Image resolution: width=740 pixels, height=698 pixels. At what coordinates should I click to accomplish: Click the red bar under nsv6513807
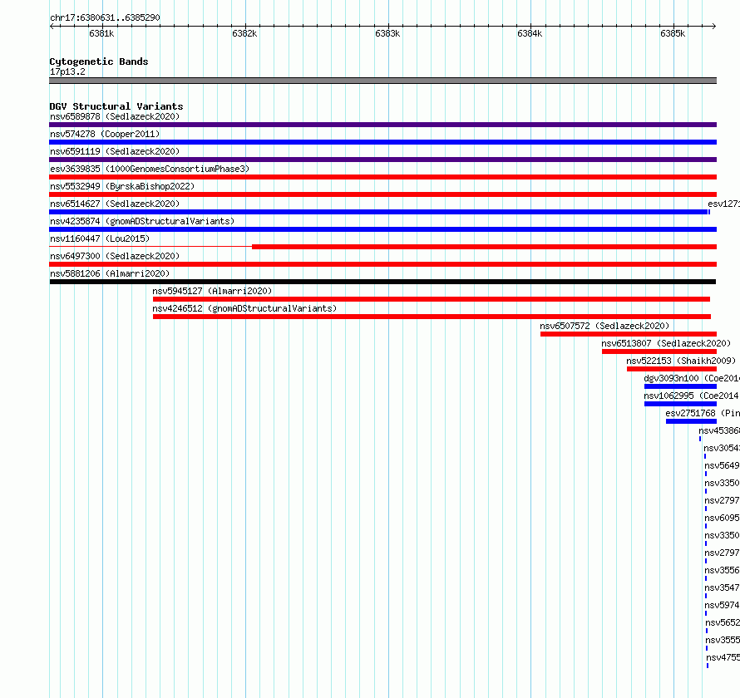coord(659,351)
